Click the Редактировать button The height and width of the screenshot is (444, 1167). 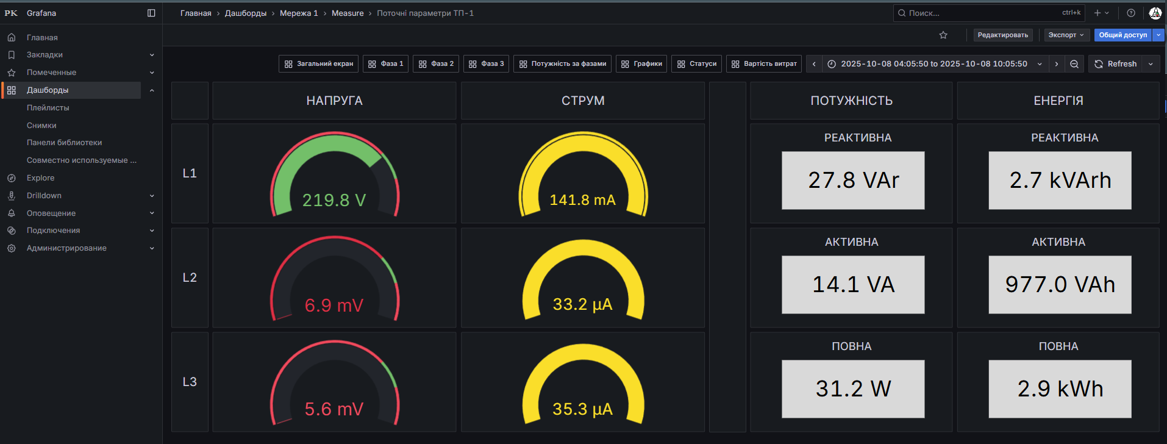[x=1002, y=35]
